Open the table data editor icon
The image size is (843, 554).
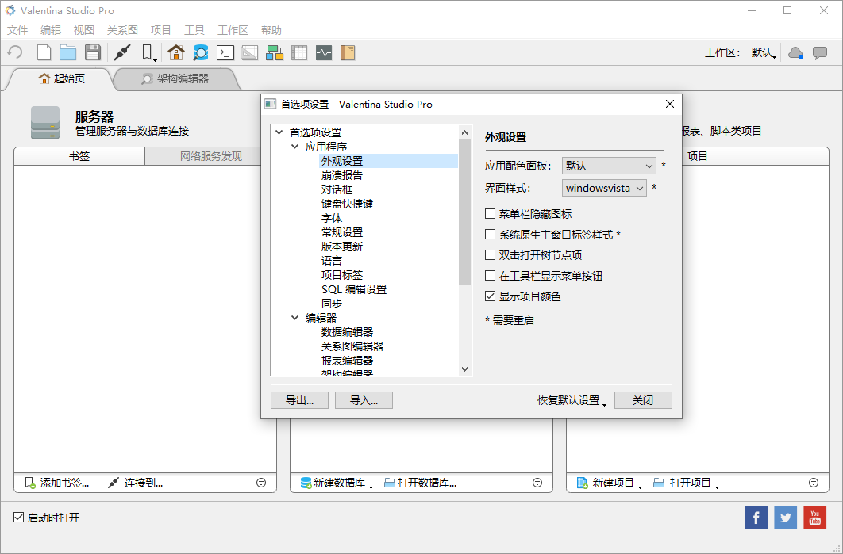click(x=299, y=52)
